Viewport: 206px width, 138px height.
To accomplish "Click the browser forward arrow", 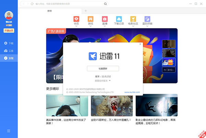I will tap(28, 4).
